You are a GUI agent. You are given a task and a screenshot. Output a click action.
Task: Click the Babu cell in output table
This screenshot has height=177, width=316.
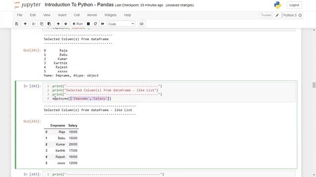click(61, 138)
